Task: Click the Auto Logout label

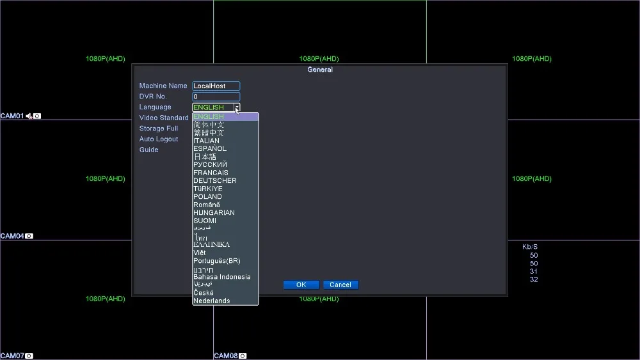Action: [158, 139]
